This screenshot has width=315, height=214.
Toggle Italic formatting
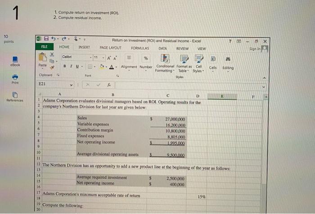click(x=71, y=66)
